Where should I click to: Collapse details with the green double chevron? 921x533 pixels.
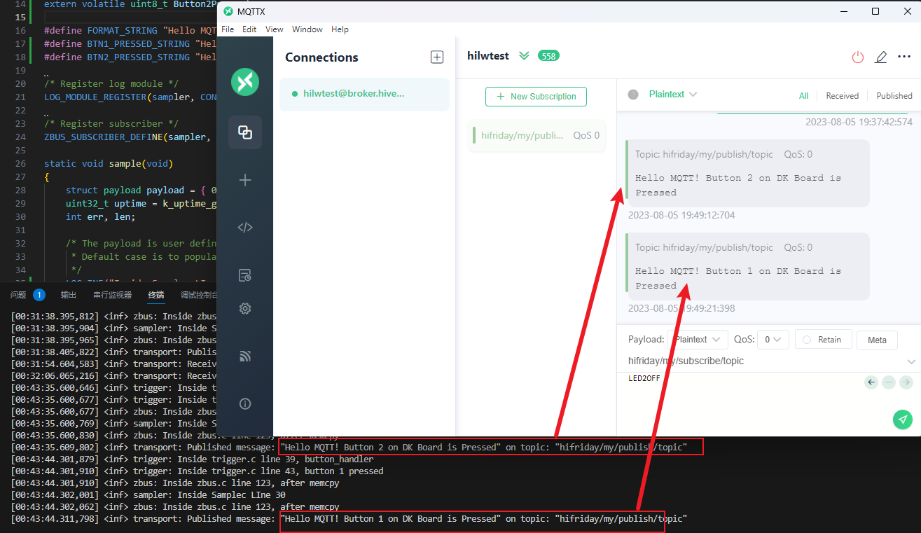pyautogui.click(x=524, y=56)
